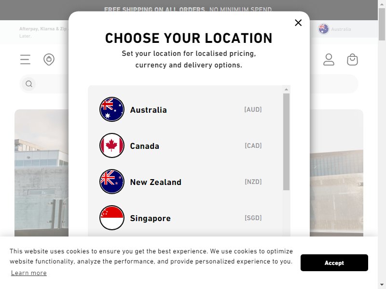This screenshot has height=289, width=386.
Task: Open the shopping bag cart icon
Action: (x=352, y=59)
